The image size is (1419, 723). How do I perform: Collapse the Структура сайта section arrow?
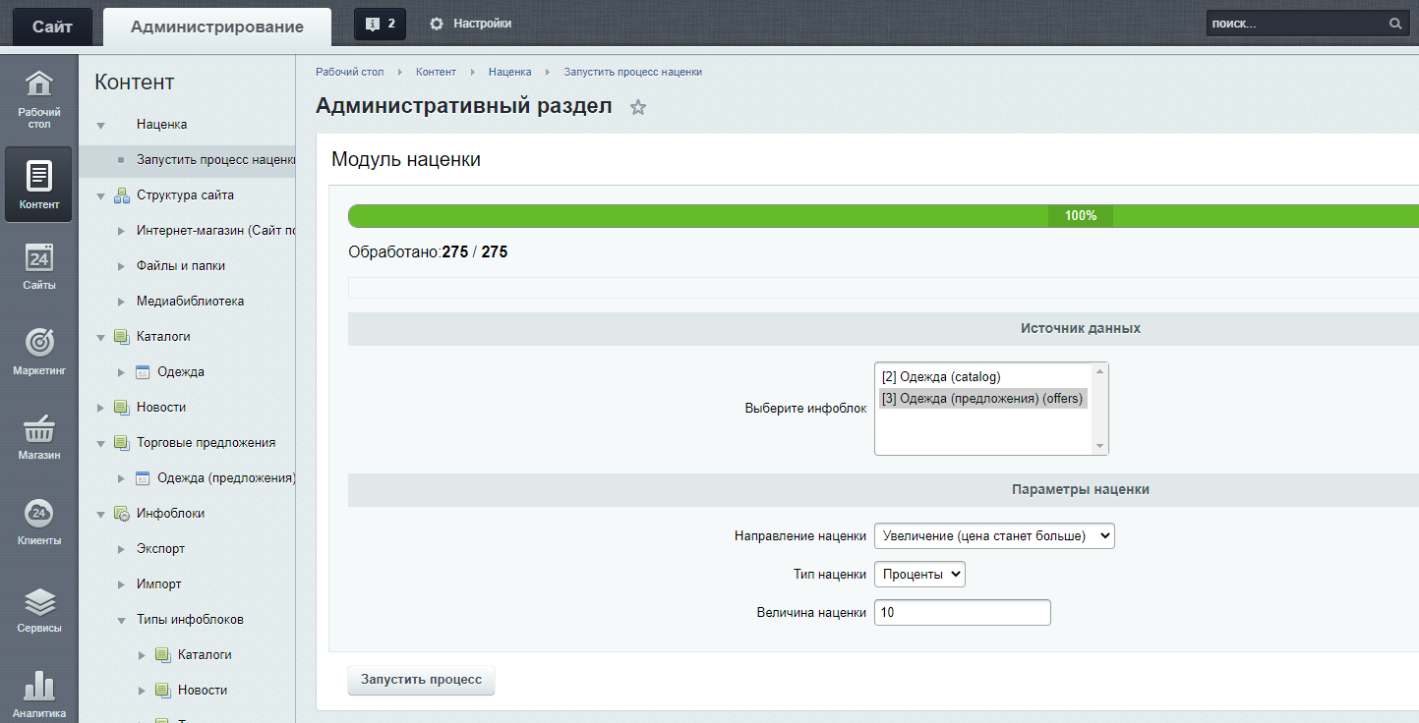coord(100,196)
